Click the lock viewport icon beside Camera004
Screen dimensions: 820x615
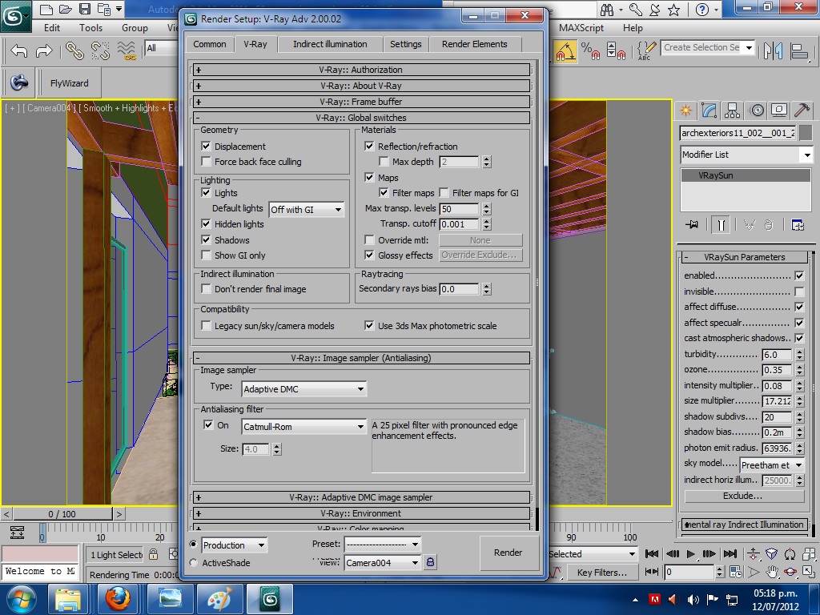tap(430, 562)
